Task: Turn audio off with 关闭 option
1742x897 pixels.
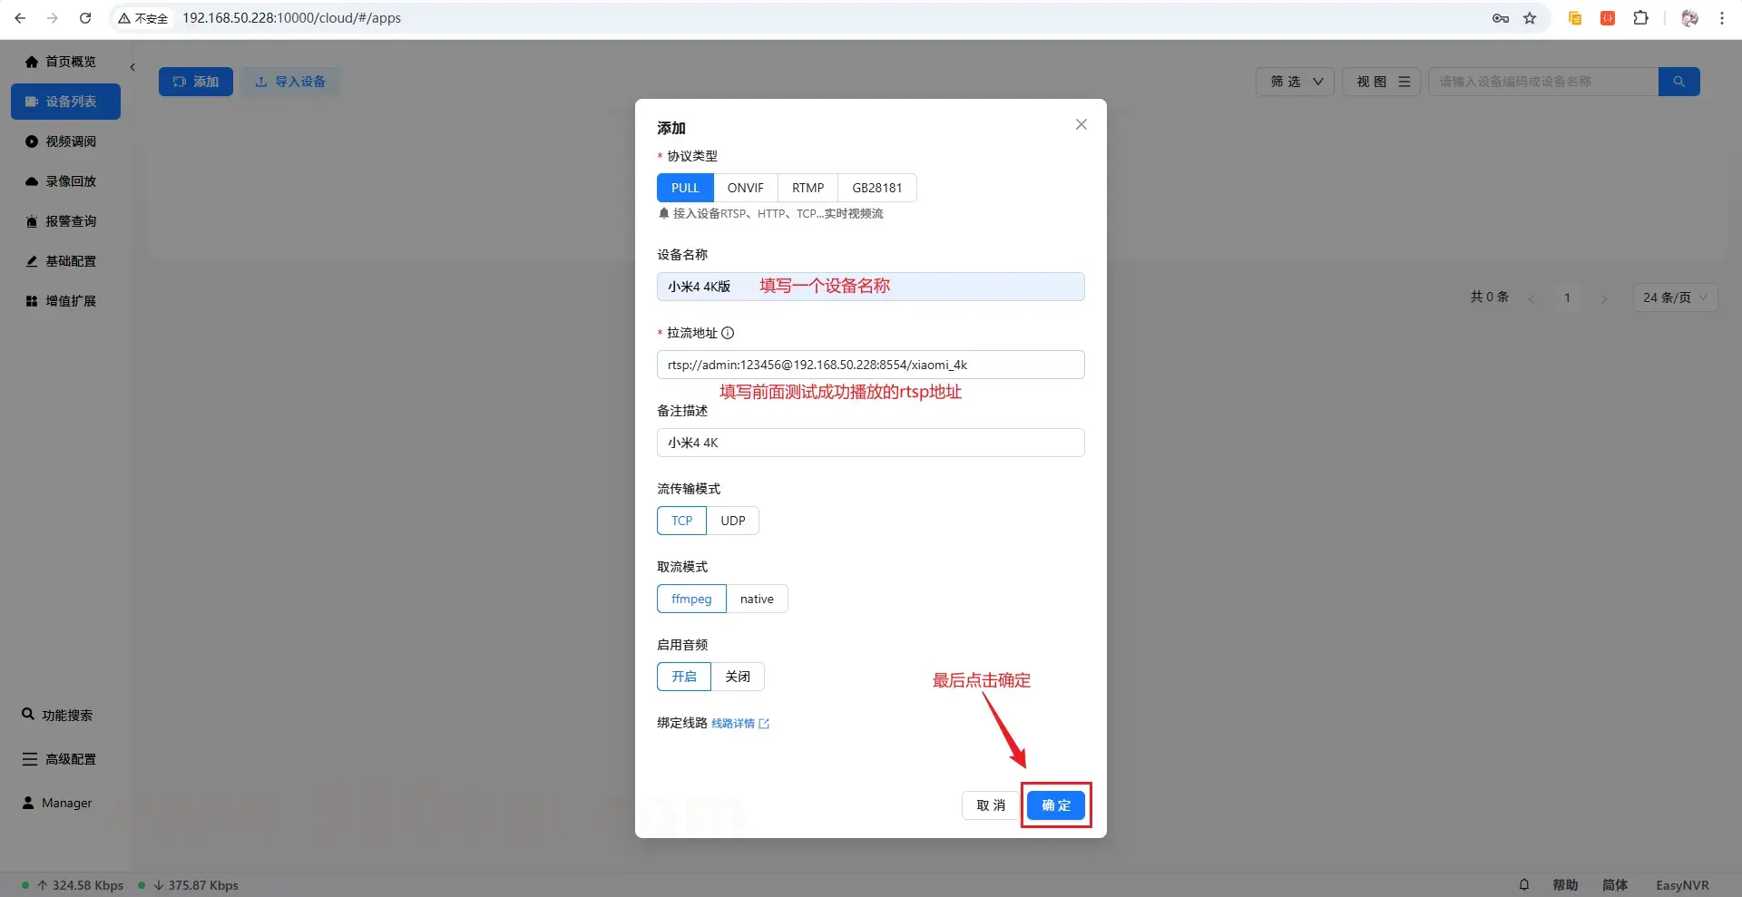Action: point(737,677)
